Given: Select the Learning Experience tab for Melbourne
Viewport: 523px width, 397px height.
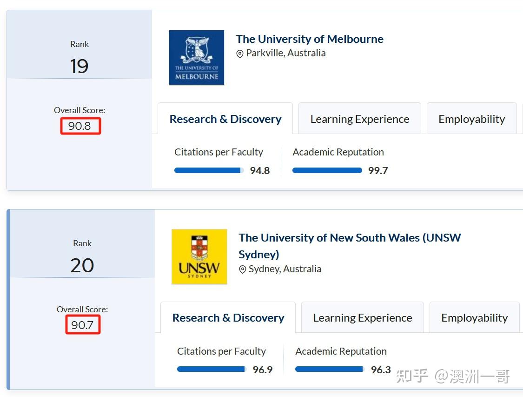Looking at the screenshot, I should 359,119.
